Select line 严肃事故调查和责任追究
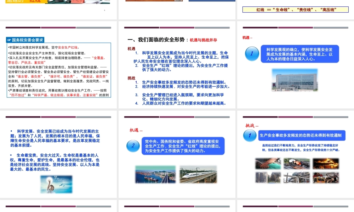This screenshot has width=354, height=212. point(59,93)
